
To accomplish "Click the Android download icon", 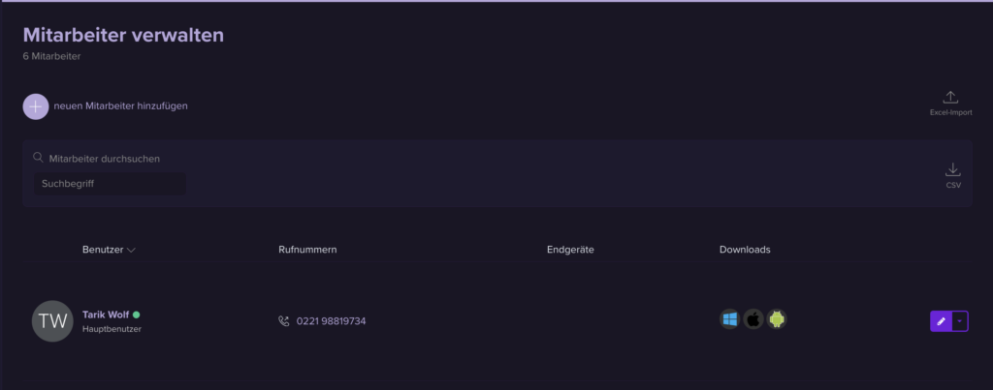I will coord(776,319).
